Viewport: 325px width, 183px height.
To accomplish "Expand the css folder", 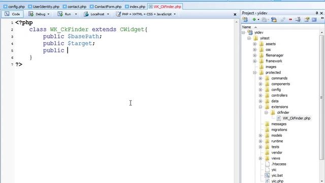I will point(255,50).
